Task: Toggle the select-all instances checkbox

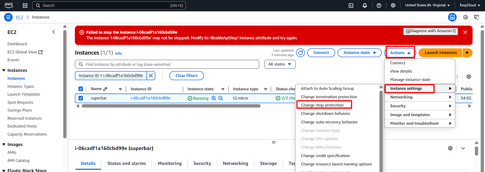Action: [81, 89]
